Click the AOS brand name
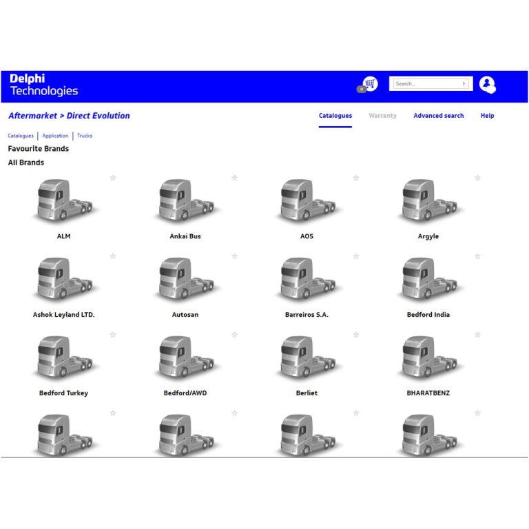The width and height of the screenshot is (529, 529). click(x=307, y=236)
